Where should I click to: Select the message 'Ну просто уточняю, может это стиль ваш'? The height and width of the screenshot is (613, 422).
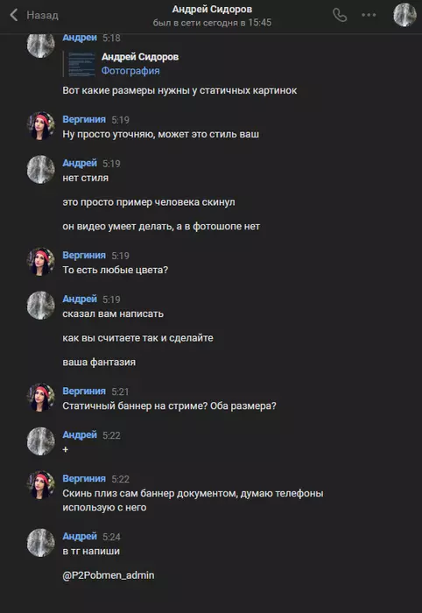(x=160, y=135)
